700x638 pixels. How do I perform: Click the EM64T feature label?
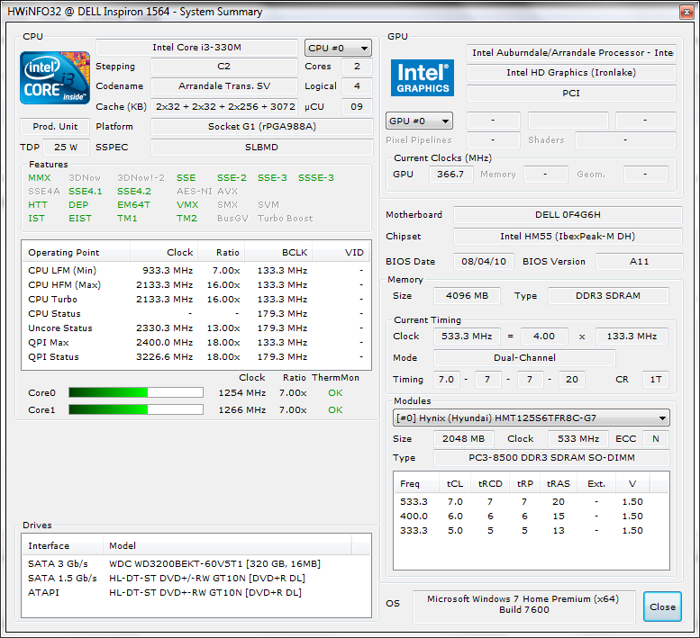pyautogui.click(x=133, y=204)
